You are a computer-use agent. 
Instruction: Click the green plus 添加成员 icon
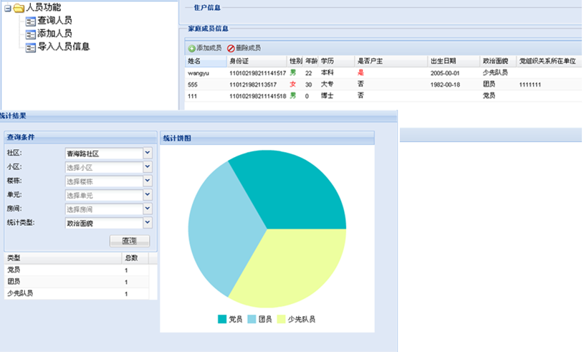(x=192, y=48)
